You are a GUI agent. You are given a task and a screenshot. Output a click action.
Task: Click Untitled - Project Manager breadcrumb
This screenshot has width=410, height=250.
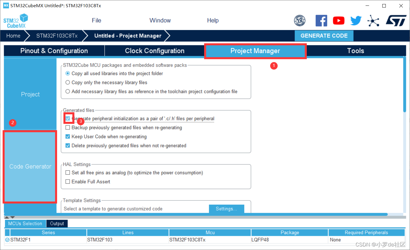[128, 36]
